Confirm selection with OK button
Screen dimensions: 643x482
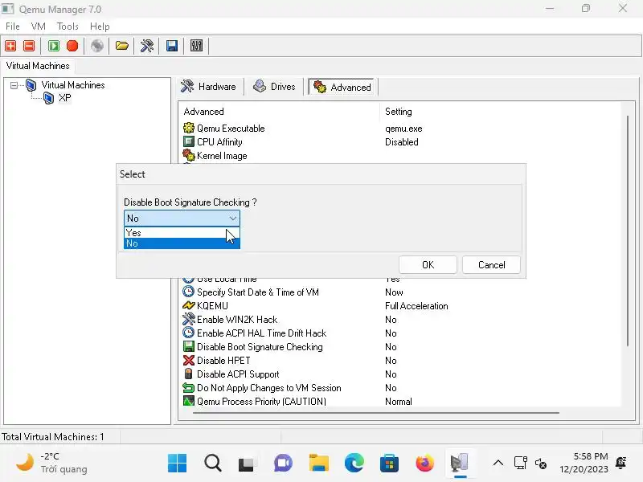428,265
